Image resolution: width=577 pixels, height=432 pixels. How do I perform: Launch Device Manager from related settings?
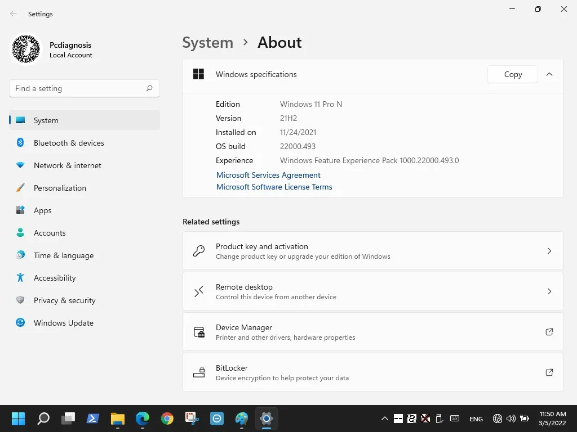point(372,332)
